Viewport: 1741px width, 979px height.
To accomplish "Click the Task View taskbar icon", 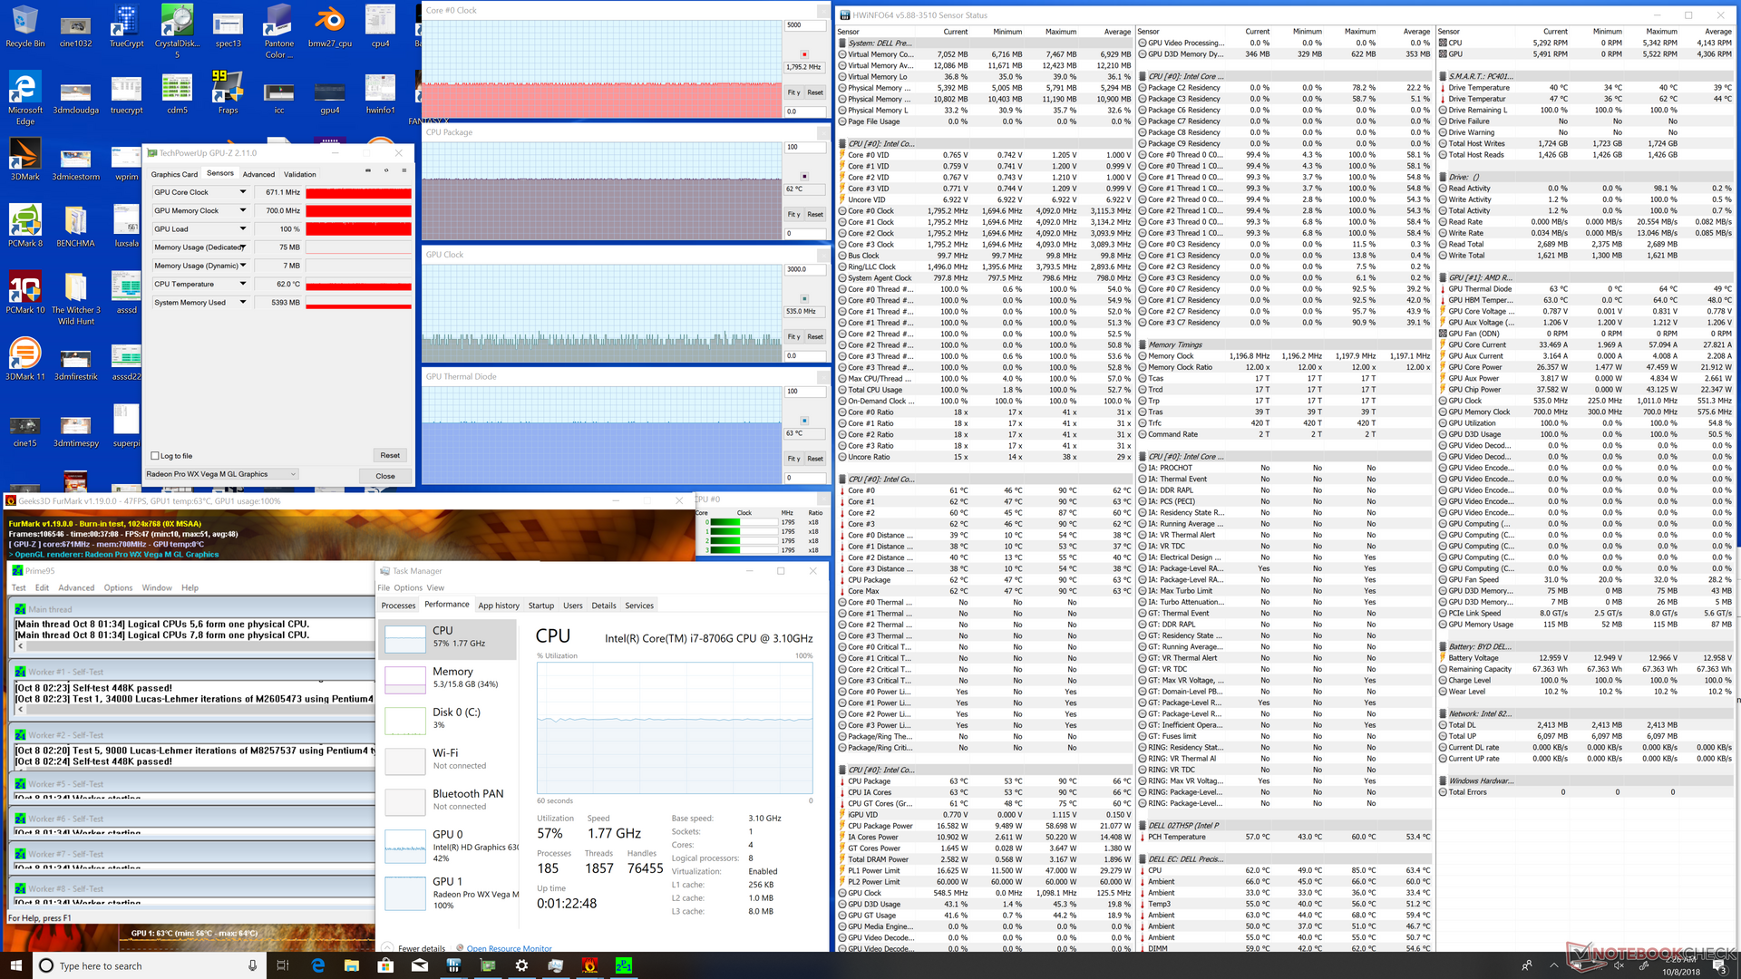I will tap(282, 965).
